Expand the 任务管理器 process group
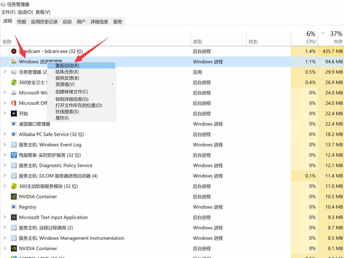This screenshot has width=344, height=258. pos(5,72)
